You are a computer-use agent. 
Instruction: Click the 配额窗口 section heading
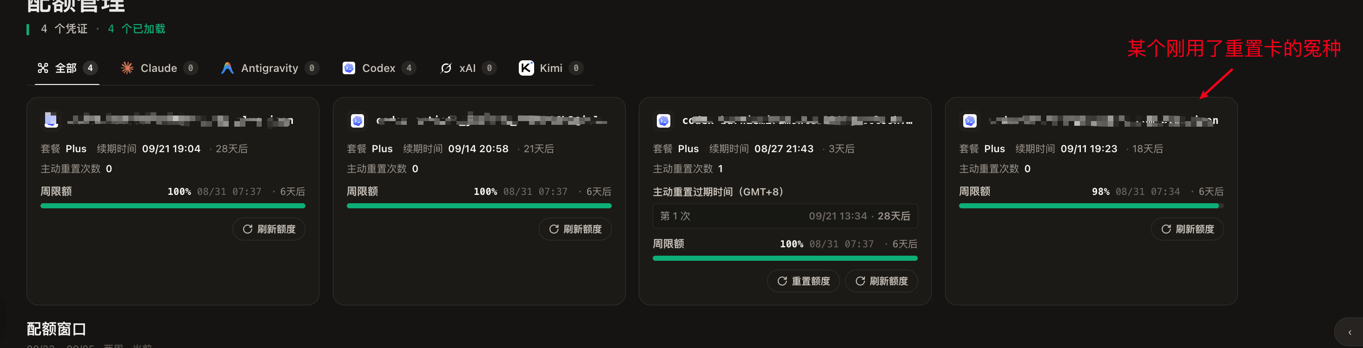coord(57,329)
